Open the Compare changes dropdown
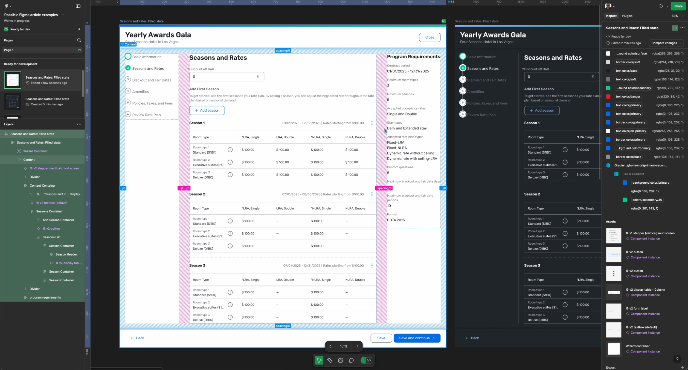The image size is (688, 370). click(666, 43)
